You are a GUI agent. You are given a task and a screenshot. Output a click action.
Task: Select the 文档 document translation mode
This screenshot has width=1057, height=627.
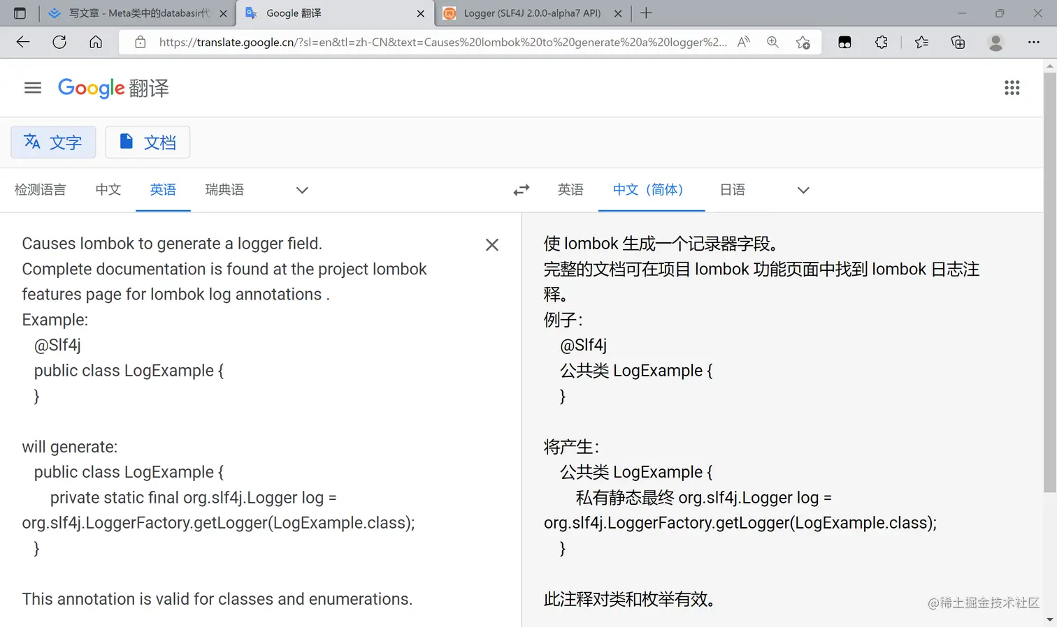click(148, 142)
